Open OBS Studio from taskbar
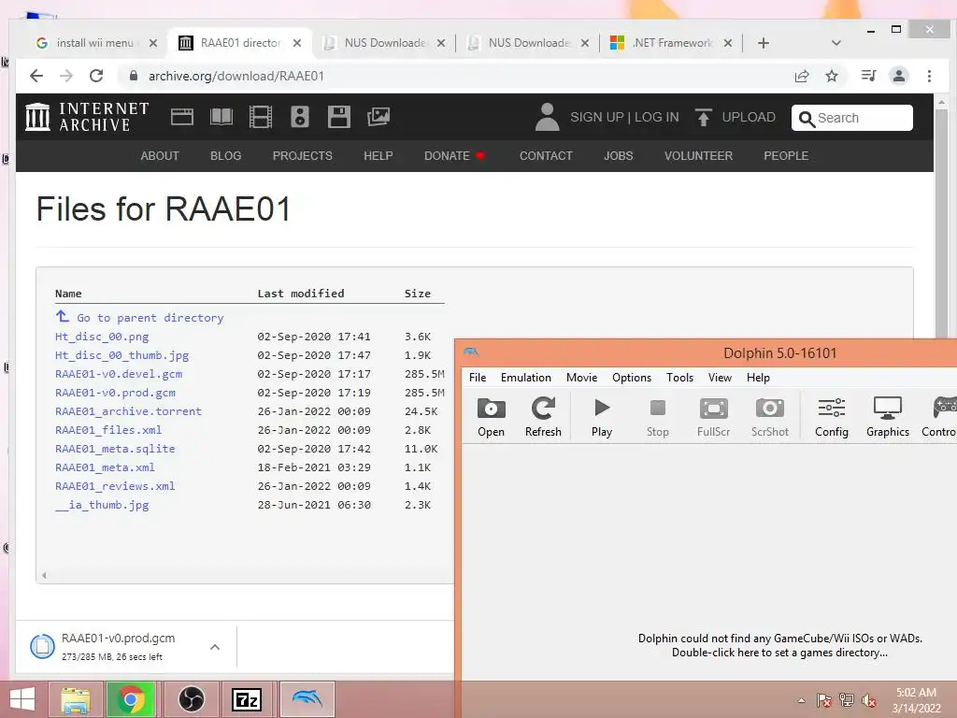This screenshot has height=718, width=957. (191, 699)
